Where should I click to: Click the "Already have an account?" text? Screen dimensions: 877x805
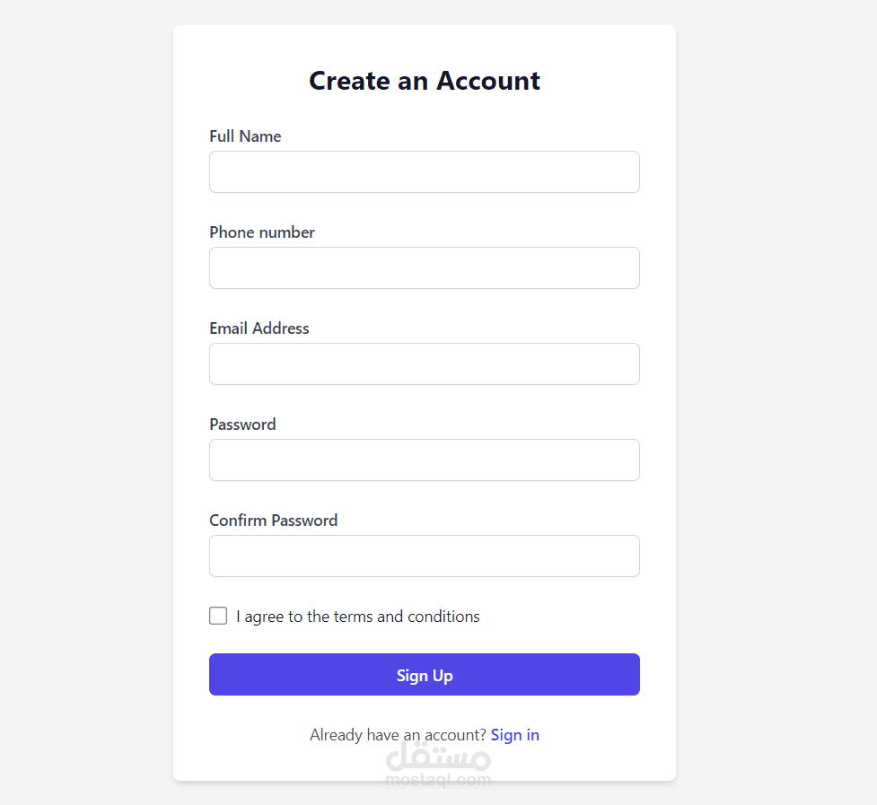point(398,735)
